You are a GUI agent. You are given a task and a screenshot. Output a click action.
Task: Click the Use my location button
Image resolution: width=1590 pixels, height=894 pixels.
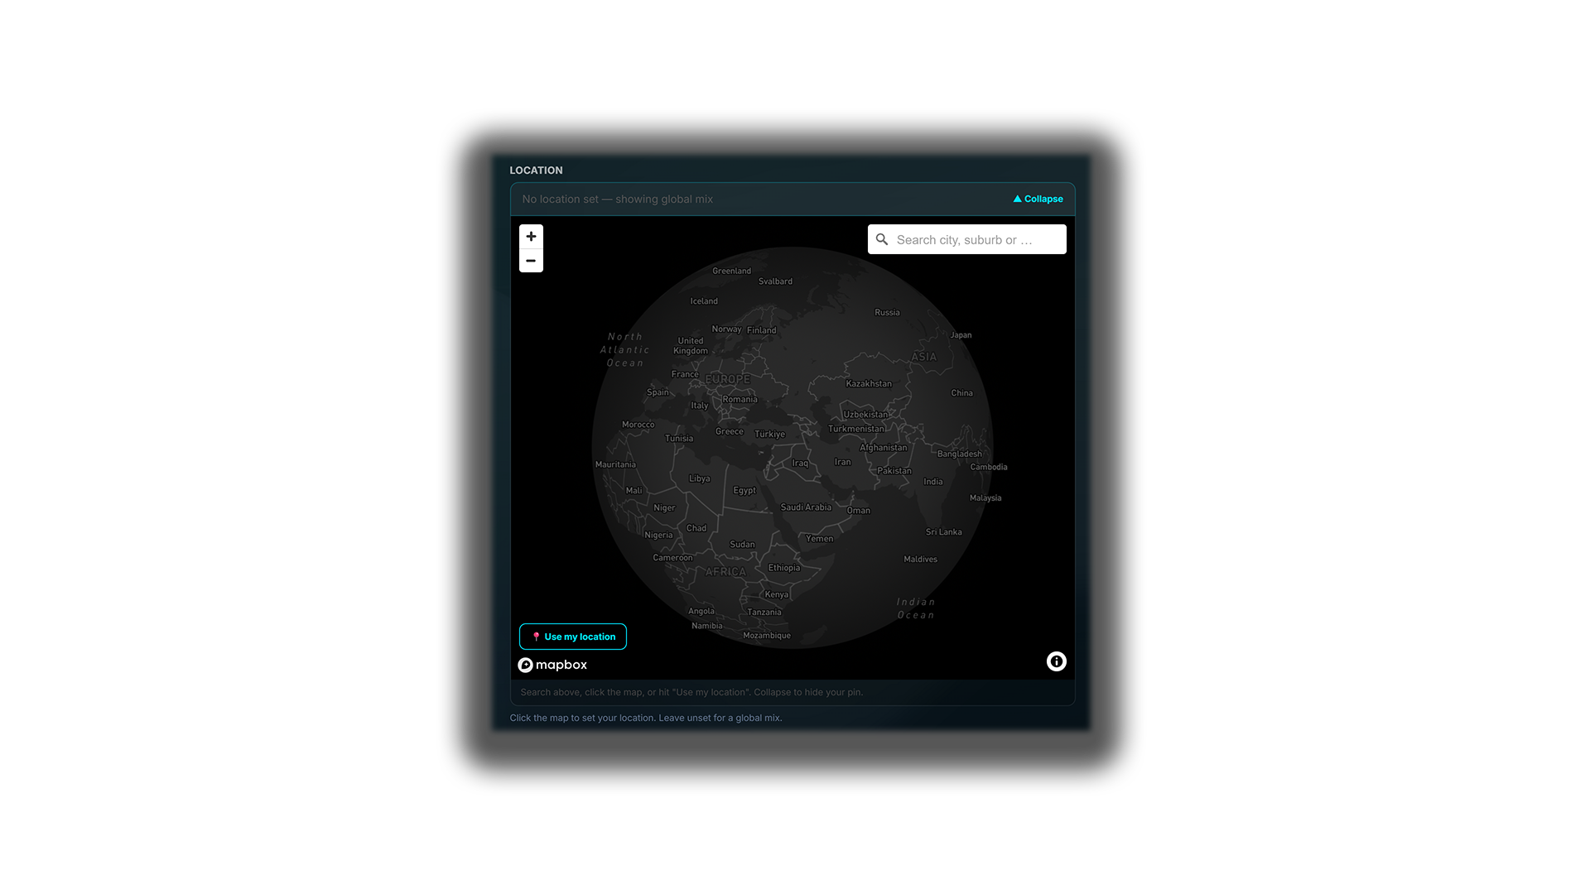click(x=573, y=637)
